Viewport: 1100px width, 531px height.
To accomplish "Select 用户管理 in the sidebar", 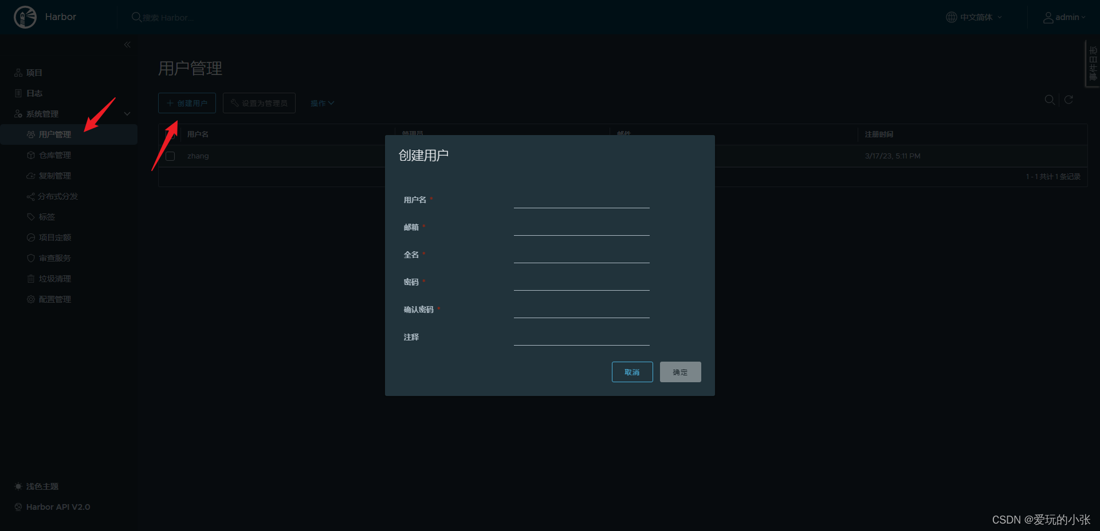I will pyautogui.click(x=69, y=134).
